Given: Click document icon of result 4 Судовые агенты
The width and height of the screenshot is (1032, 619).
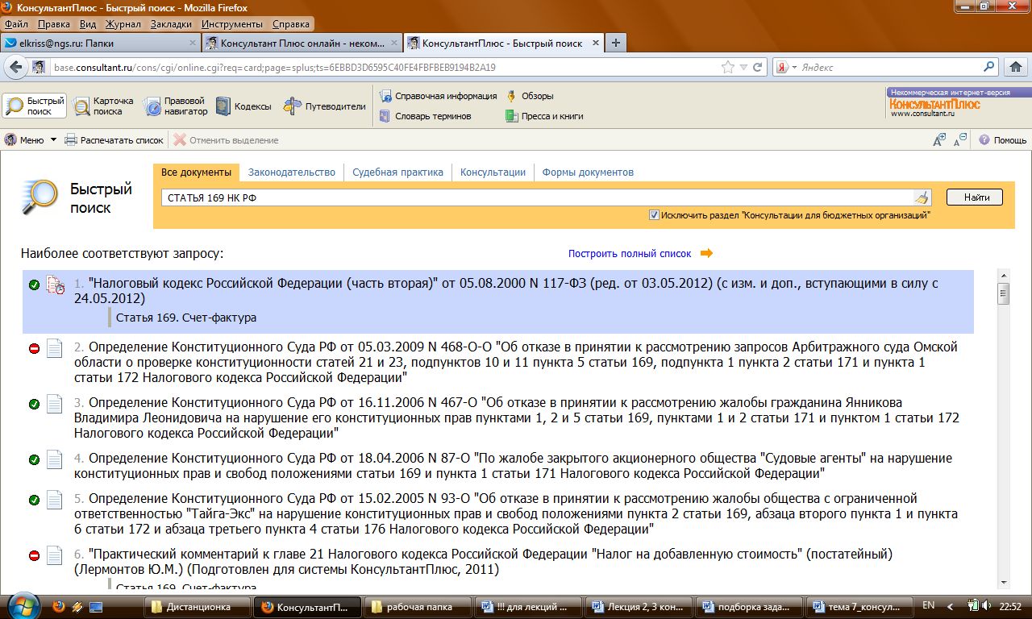Looking at the screenshot, I should click(54, 459).
